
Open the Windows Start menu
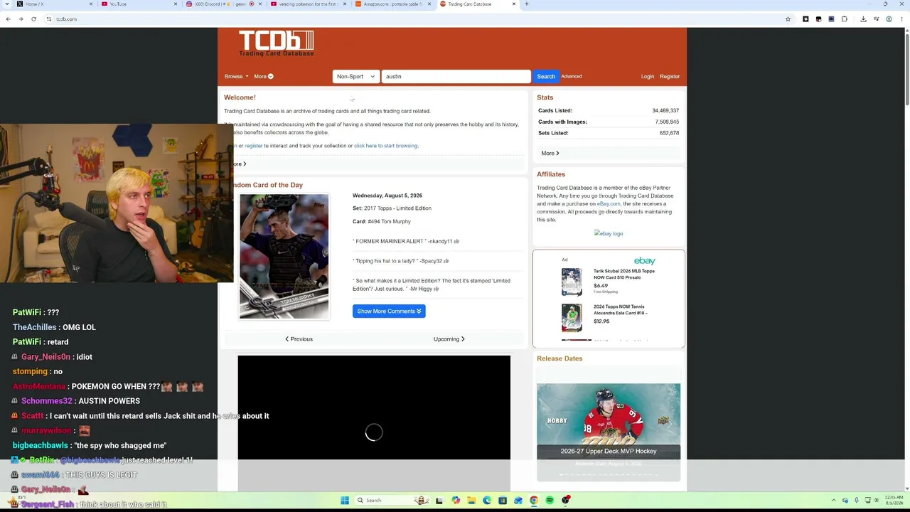pos(345,500)
